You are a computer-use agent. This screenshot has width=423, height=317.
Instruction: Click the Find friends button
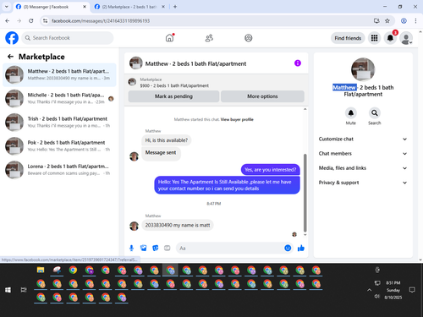pos(348,38)
